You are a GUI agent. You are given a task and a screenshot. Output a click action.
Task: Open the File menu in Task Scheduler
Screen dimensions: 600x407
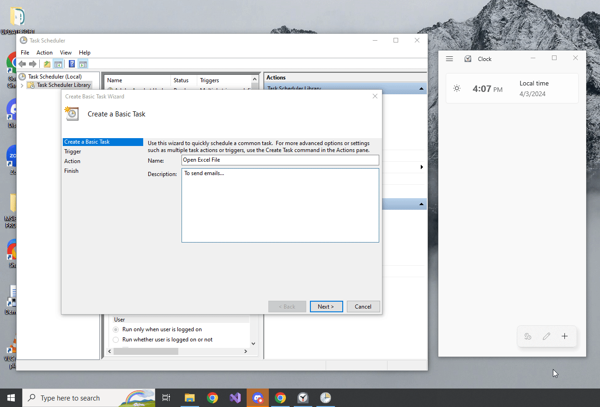(x=25, y=53)
